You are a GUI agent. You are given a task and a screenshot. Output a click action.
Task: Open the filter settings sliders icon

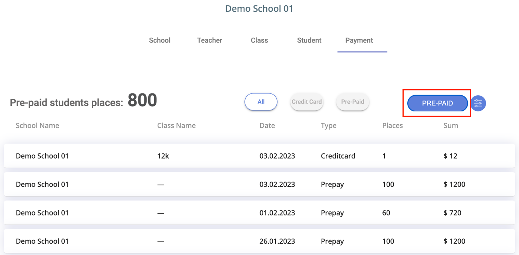point(478,103)
